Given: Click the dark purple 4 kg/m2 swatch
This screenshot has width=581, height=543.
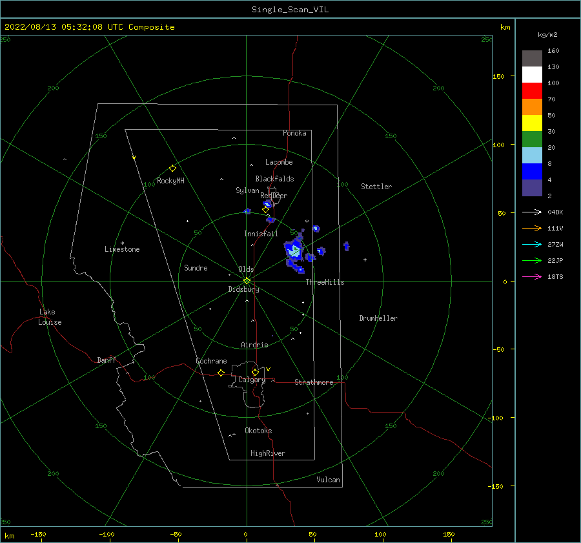Looking at the screenshot, I should [532, 187].
